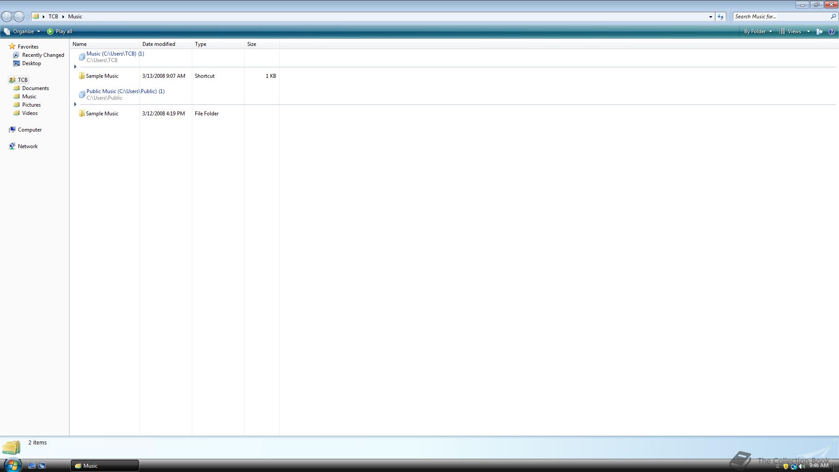Collapse the Public Music group arrow
The height and width of the screenshot is (472, 839).
(75, 104)
